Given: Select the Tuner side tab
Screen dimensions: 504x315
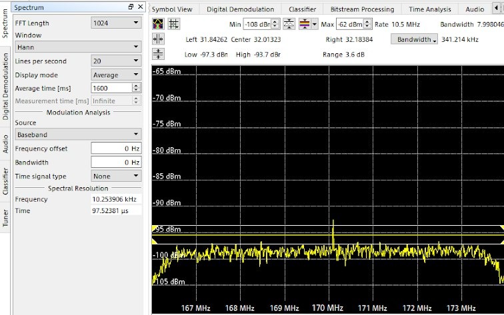Looking at the screenshot, I should [x=6, y=217].
